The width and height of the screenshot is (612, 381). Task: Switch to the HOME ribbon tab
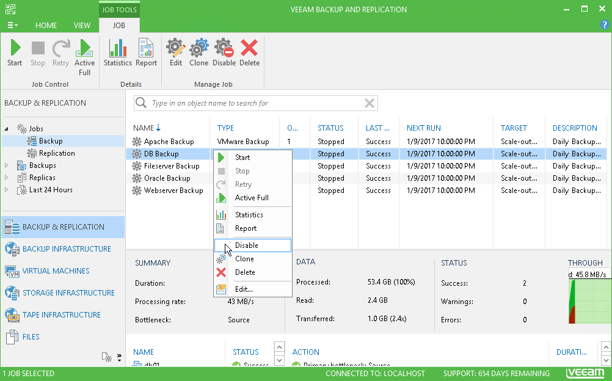(46, 26)
